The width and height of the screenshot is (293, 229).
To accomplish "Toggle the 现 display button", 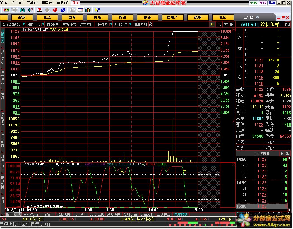I will click(x=219, y=25).
